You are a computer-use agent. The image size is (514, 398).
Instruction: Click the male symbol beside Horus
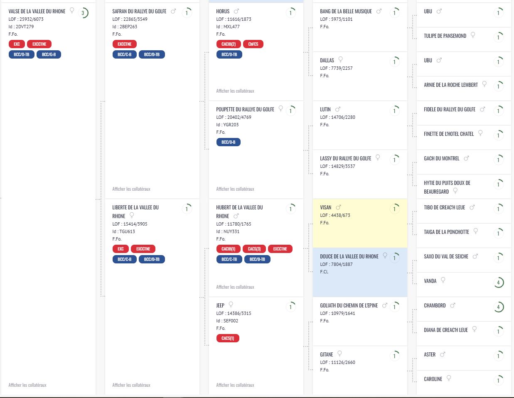pos(236,11)
